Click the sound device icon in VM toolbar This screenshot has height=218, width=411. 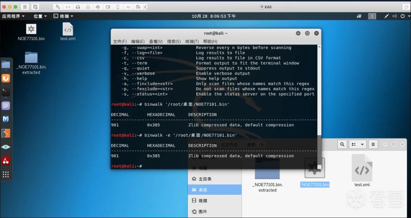(x=98, y=7)
